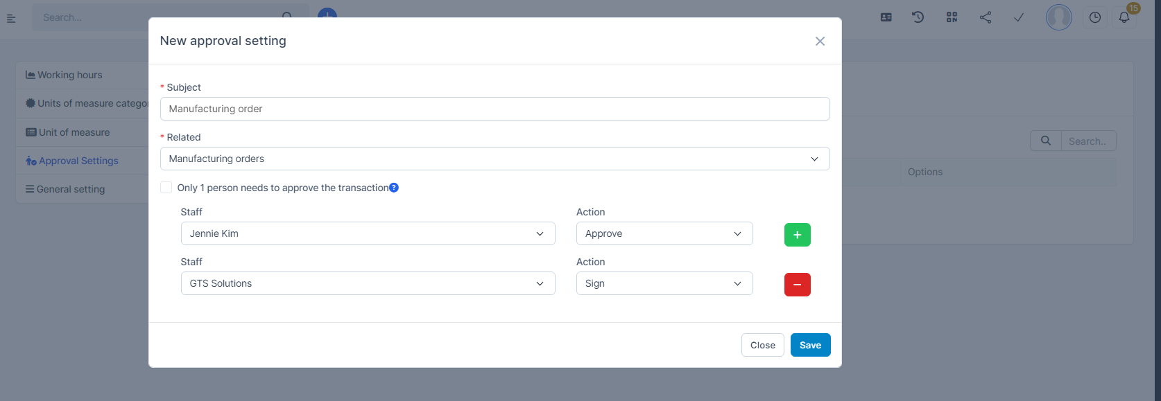This screenshot has width=1161, height=401.
Task: Open the 'Sign' action dropdown
Action: coord(664,283)
